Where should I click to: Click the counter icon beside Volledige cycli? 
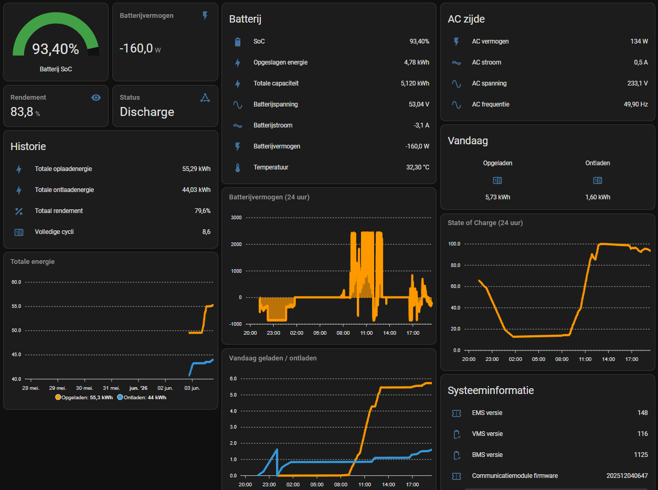pyautogui.click(x=19, y=232)
